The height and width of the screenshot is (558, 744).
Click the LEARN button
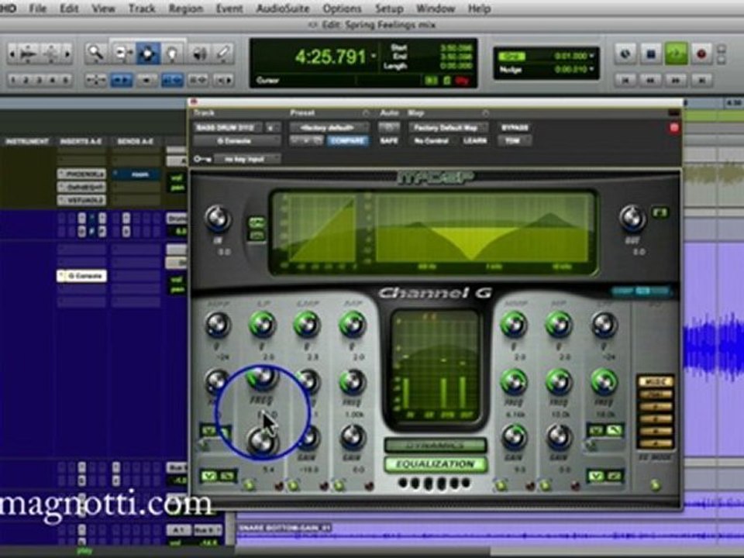[474, 141]
